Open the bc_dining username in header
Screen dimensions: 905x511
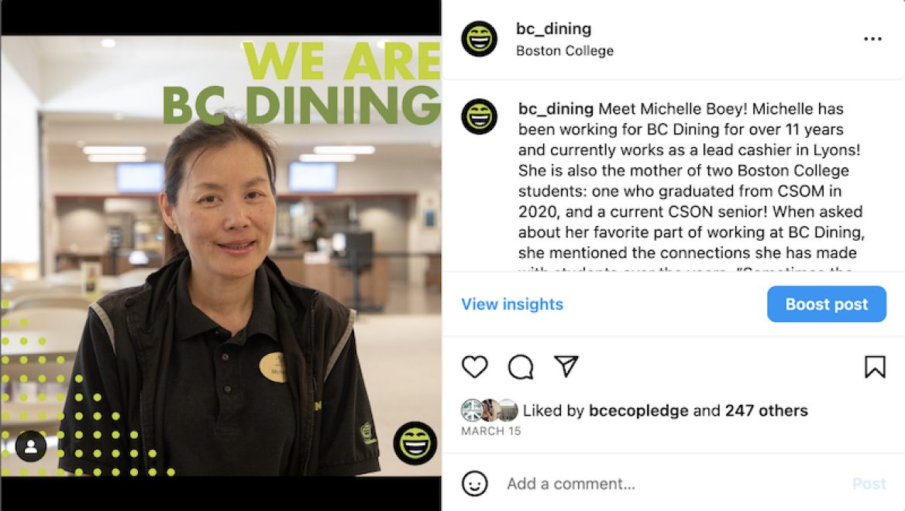click(x=553, y=29)
